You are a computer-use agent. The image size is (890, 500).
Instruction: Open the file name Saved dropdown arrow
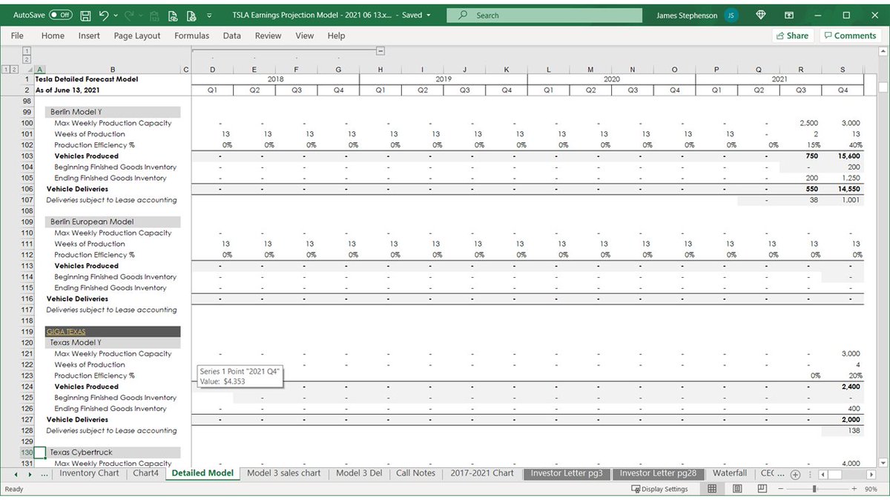click(429, 15)
